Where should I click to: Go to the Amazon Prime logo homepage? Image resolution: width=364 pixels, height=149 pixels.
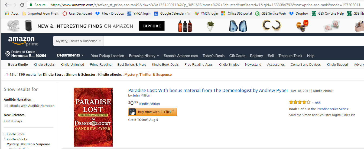(23, 41)
